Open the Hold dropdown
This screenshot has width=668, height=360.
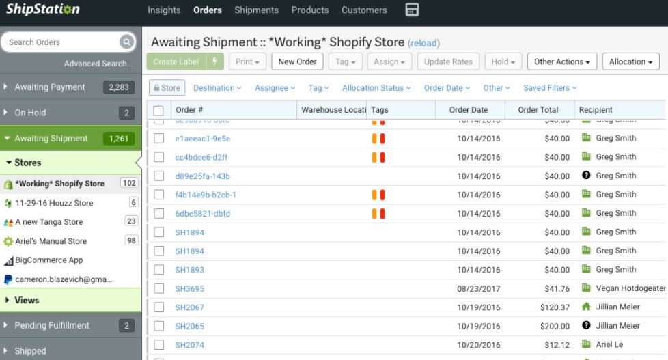point(503,61)
